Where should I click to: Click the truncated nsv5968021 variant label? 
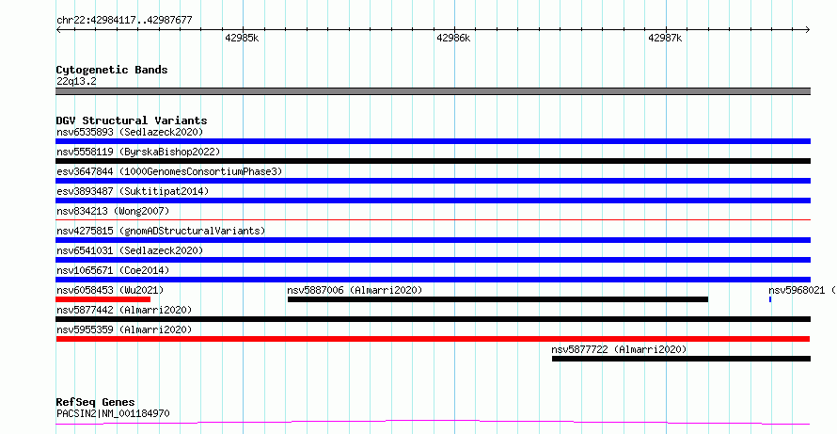pyautogui.click(x=802, y=290)
